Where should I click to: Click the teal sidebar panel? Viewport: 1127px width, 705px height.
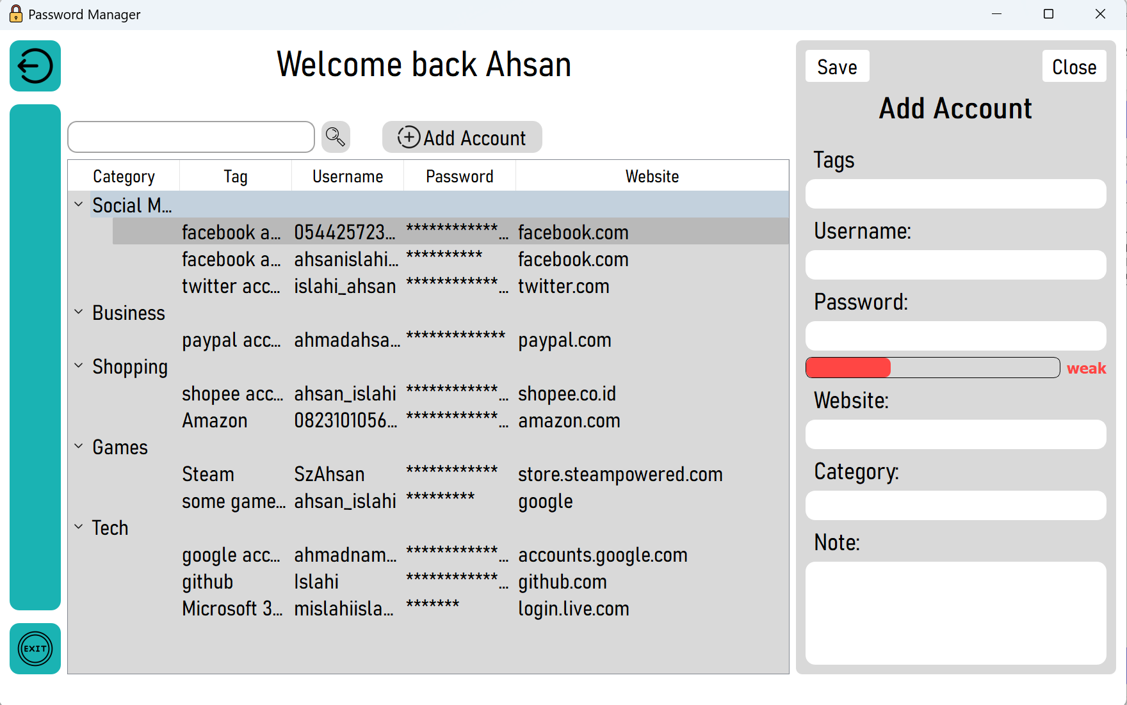pyautogui.click(x=35, y=357)
